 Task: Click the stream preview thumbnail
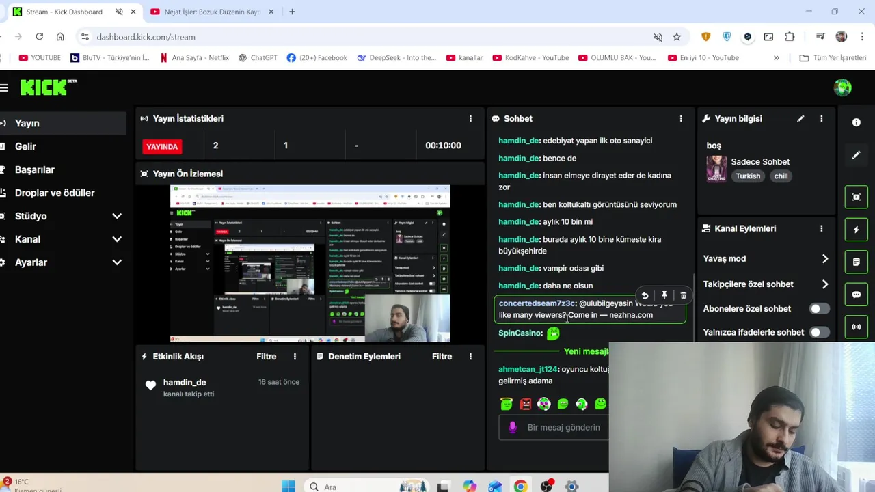(x=310, y=264)
